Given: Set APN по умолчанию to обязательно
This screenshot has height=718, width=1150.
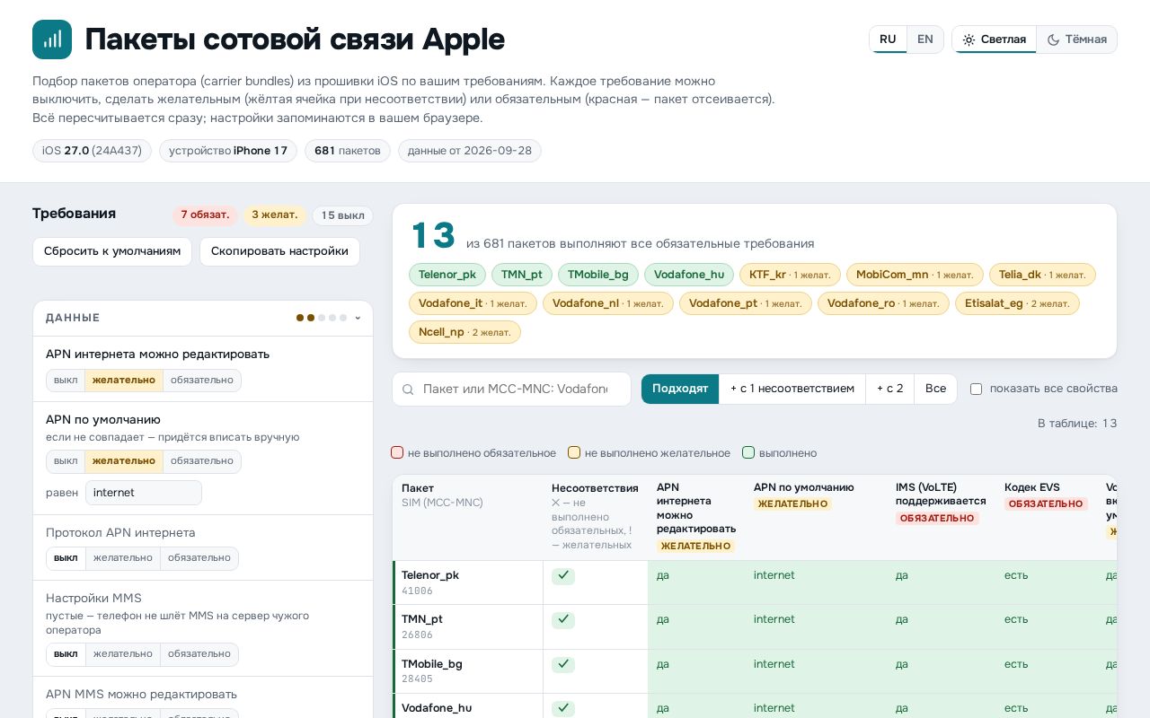Looking at the screenshot, I should [202, 461].
